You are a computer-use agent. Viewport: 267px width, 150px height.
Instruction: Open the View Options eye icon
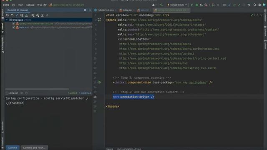point(38,15)
